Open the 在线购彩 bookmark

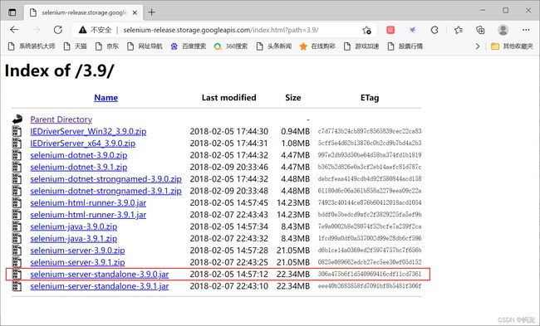(x=317, y=46)
